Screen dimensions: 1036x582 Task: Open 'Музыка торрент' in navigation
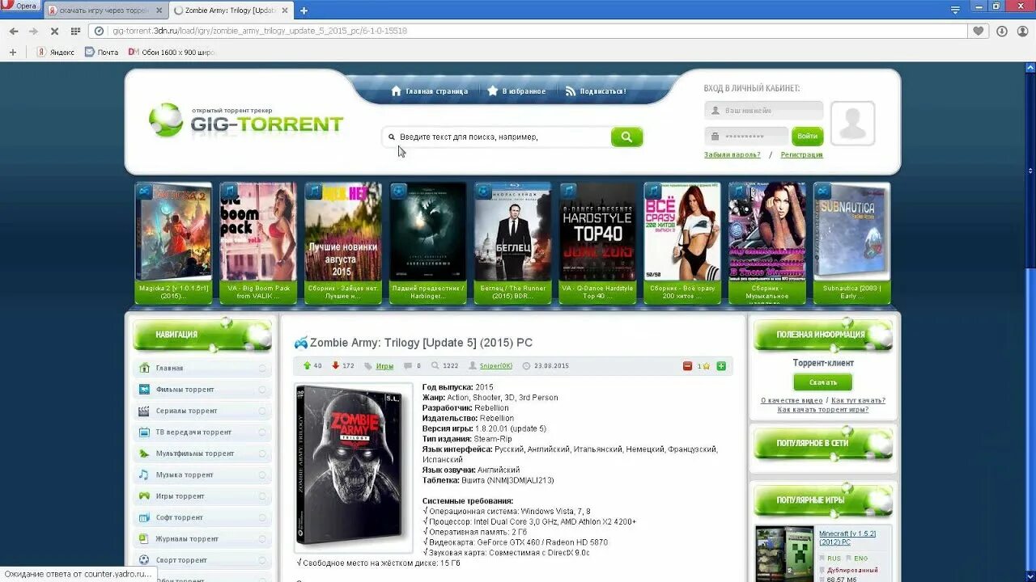202,475
